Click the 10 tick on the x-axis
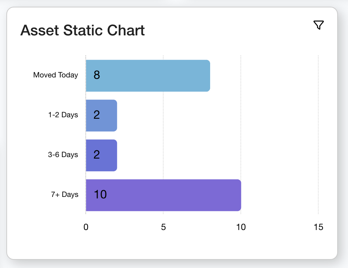Viewport: 348px width, 268px height. click(x=241, y=227)
